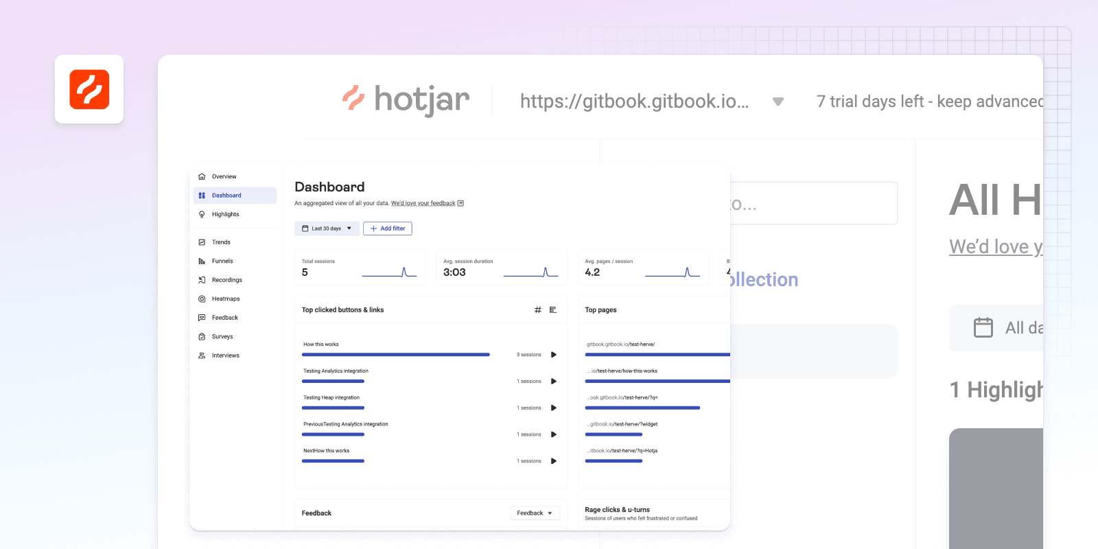Click the '7 trial days left' notice
The height and width of the screenshot is (549, 1098).
(x=930, y=102)
